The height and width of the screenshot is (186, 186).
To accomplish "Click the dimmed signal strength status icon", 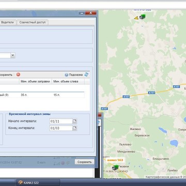I will 57,163.
